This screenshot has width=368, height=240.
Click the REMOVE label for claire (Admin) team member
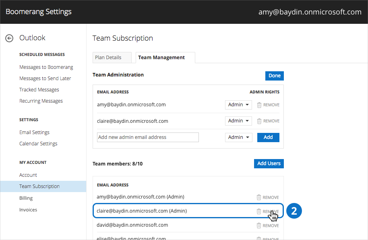point(271,211)
